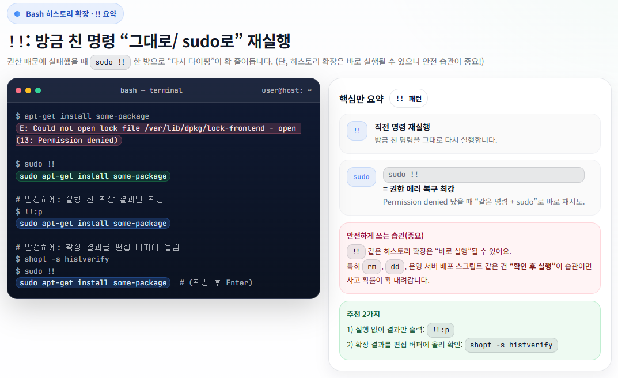
Task: Click the blue 'sudo' icon badge
Action: point(362,177)
